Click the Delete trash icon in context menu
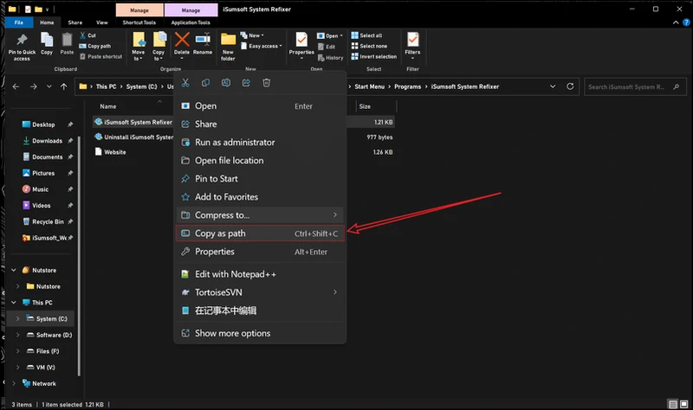 [x=267, y=82]
